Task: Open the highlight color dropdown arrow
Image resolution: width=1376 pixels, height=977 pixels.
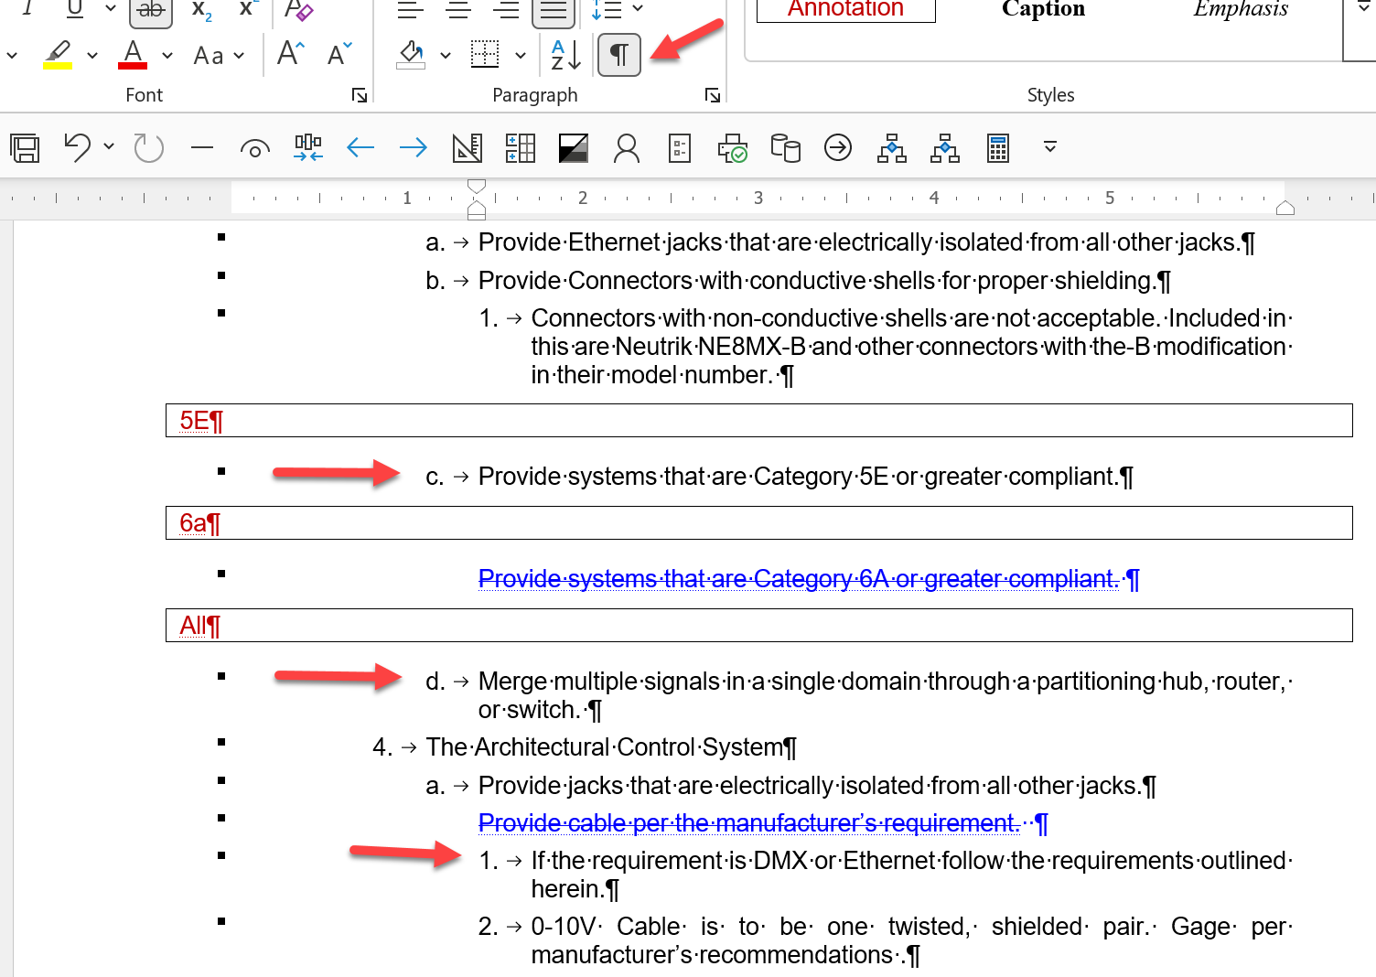Action: pos(92,56)
